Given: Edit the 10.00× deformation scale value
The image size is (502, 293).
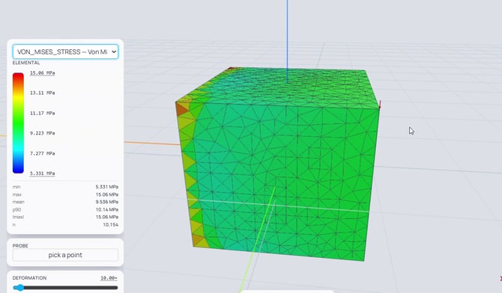Looking at the screenshot, I should pyautogui.click(x=109, y=278).
